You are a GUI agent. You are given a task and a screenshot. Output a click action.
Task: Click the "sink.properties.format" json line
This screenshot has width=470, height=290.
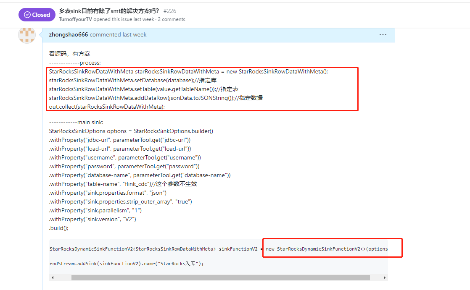point(108,193)
